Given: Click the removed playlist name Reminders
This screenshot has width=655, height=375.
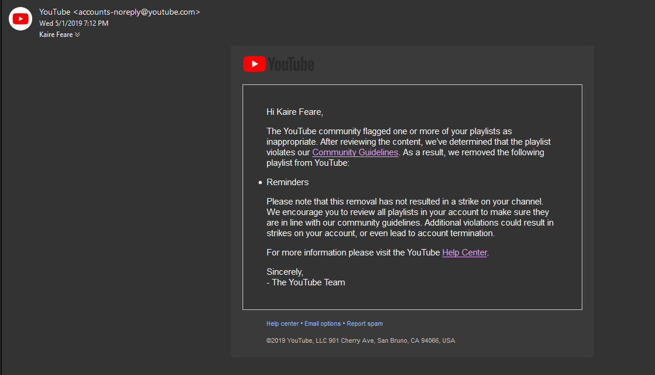Looking at the screenshot, I should coord(288,182).
